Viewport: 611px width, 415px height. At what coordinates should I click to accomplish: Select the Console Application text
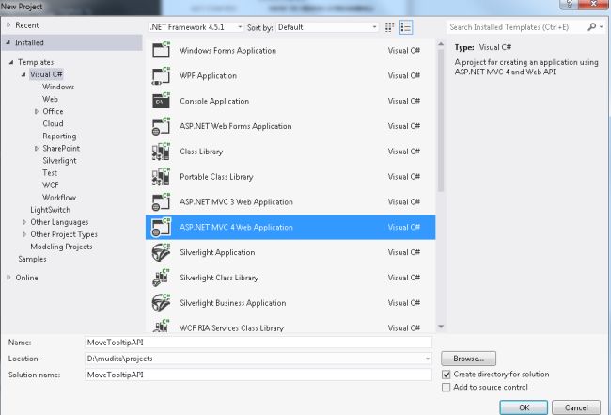pyautogui.click(x=214, y=101)
